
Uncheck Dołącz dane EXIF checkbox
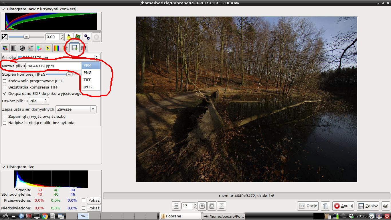5,94
